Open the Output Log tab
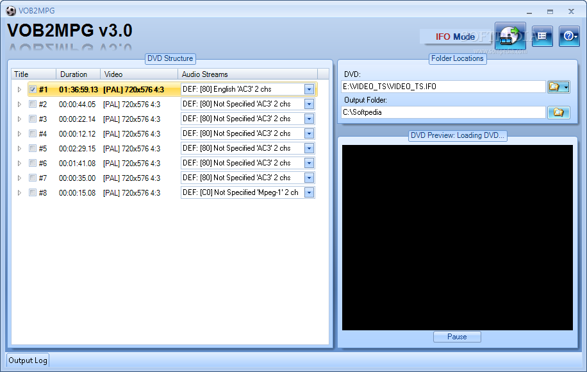Image resolution: width=587 pixels, height=372 pixels. 28,360
